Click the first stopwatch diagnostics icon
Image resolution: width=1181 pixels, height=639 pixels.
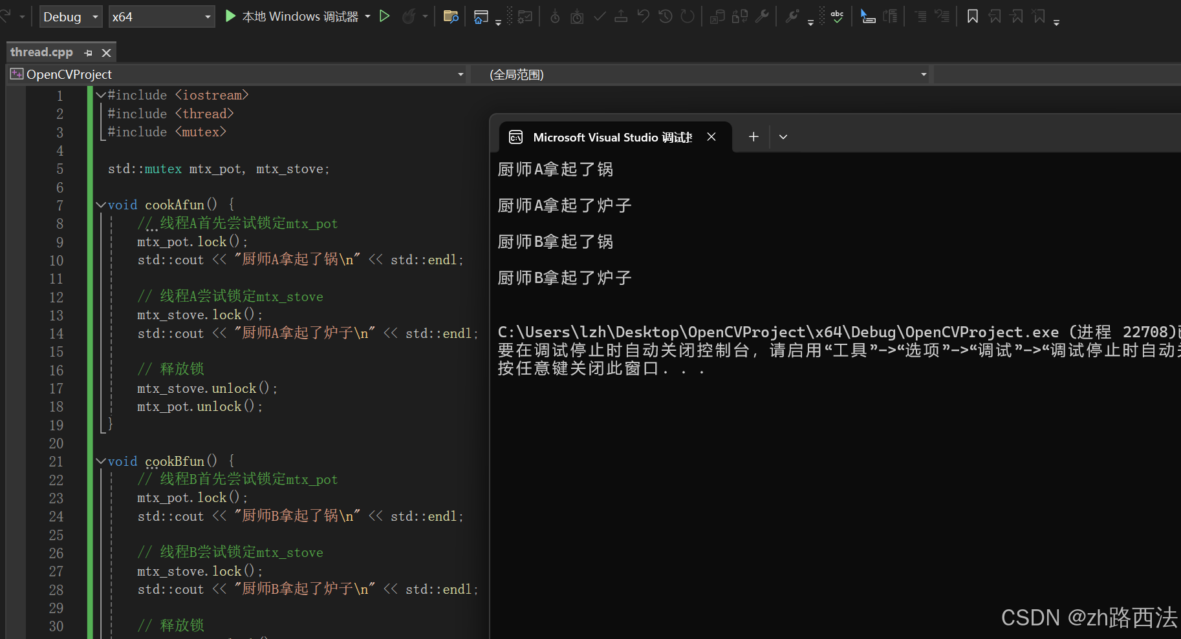click(555, 16)
